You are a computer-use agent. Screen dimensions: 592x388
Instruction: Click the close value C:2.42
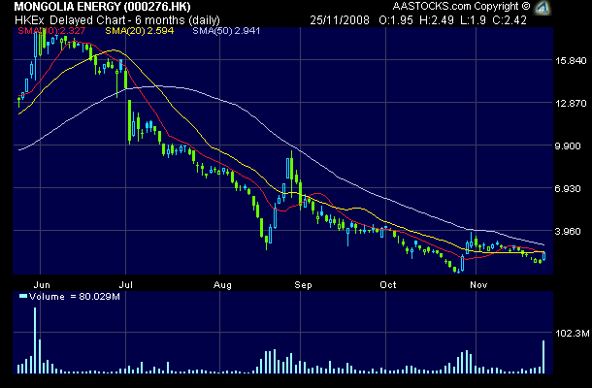[x=510, y=20]
